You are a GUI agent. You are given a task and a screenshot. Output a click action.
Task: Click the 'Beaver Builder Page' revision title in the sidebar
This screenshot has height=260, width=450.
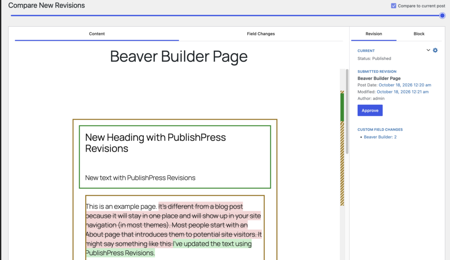point(379,78)
